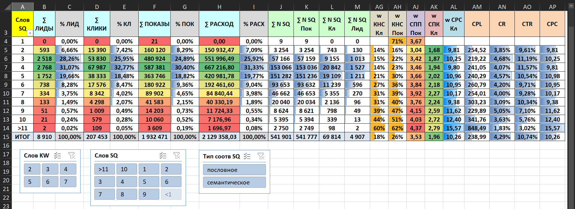The height and width of the screenshot is (209, 575).
Task: Open the Слов SQ column filter dropdown
Action: (30, 33)
